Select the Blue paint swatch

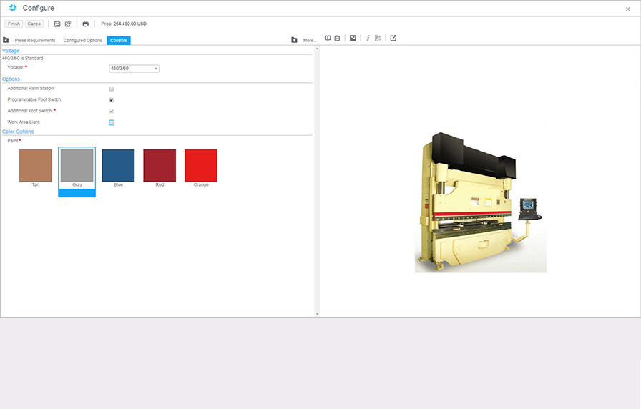tap(118, 166)
